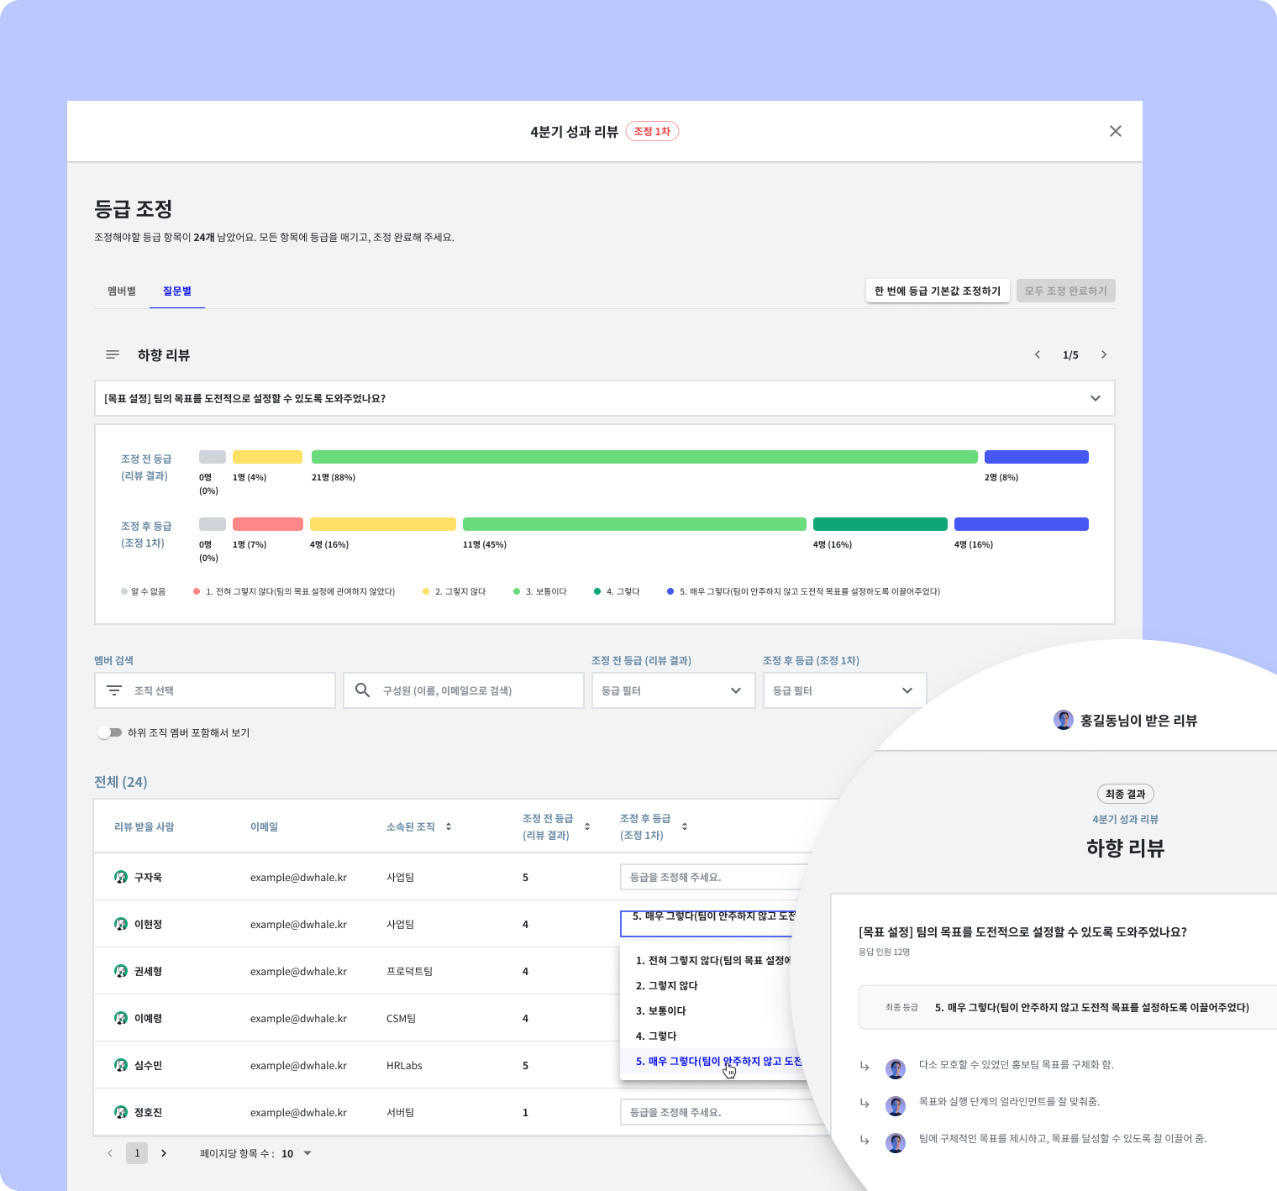Click 조정 1차 badge

(x=652, y=131)
